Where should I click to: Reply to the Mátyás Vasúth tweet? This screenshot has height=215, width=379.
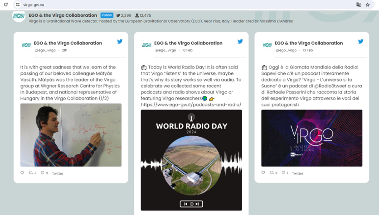pos(22,173)
